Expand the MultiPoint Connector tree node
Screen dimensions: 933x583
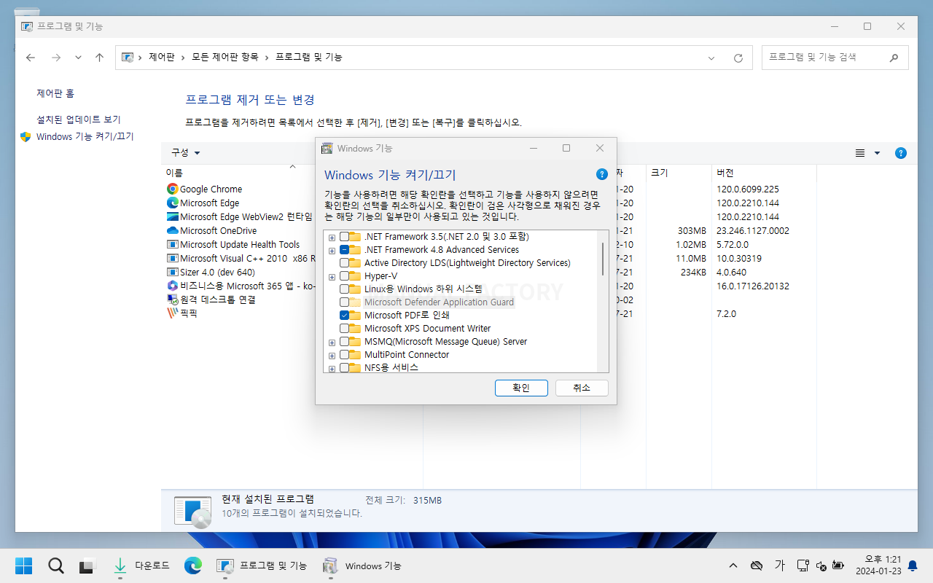pyautogui.click(x=332, y=355)
